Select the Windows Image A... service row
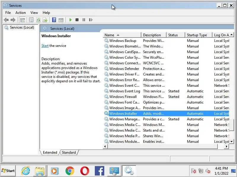Viewport: 237px width, 177px height. tap(166, 108)
